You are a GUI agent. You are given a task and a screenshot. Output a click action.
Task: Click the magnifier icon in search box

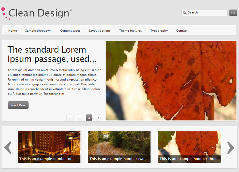tap(185, 13)
